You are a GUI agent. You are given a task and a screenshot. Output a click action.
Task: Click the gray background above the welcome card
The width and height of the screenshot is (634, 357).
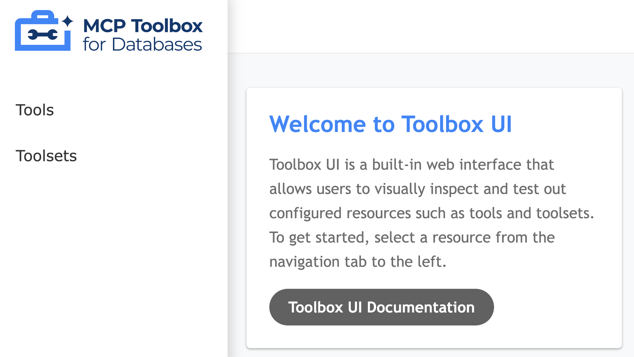click(433, 70)
